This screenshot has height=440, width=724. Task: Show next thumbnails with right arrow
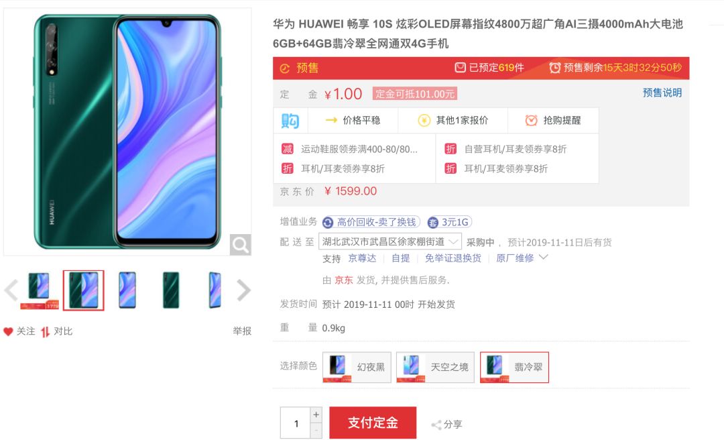point(243,290)
